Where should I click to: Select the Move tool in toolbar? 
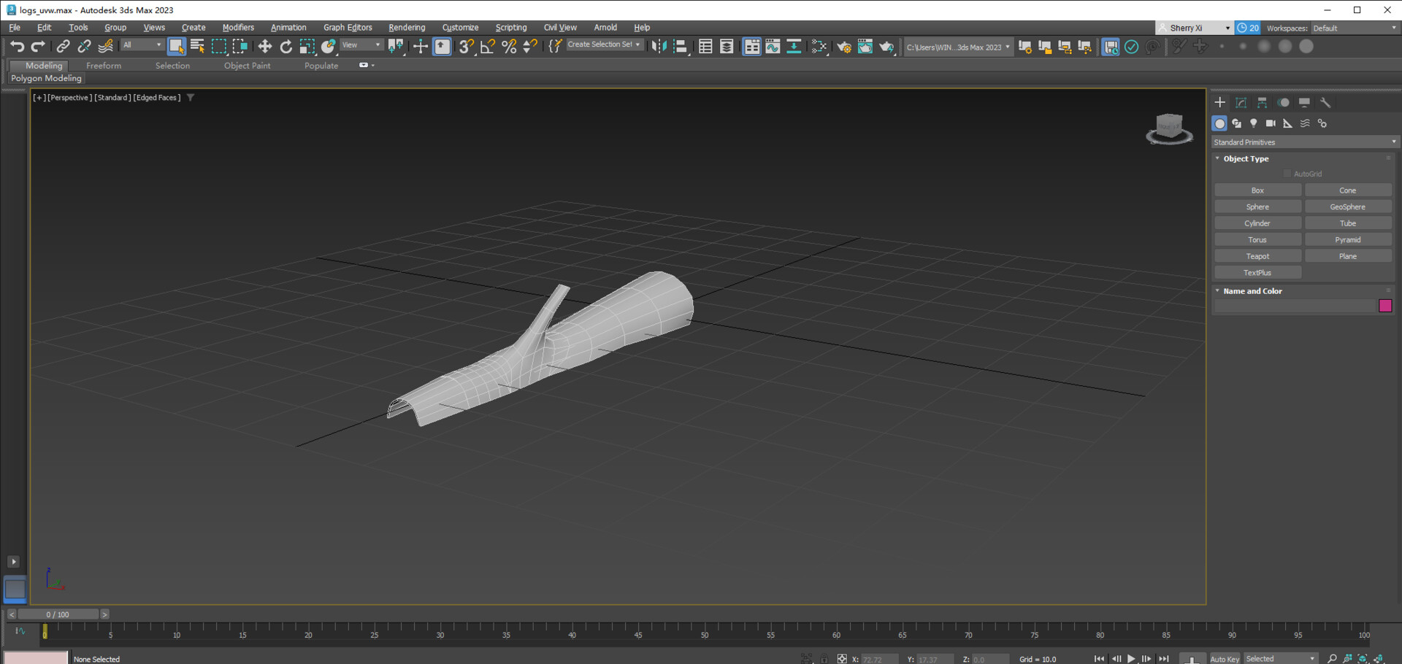(x=264, y=47)
